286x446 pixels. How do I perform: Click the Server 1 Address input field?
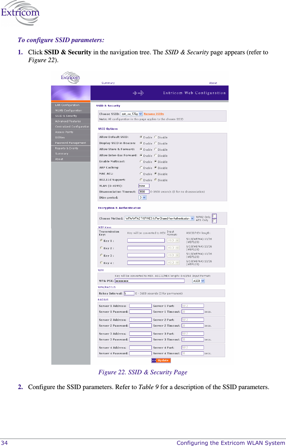(x=141, y=305)
